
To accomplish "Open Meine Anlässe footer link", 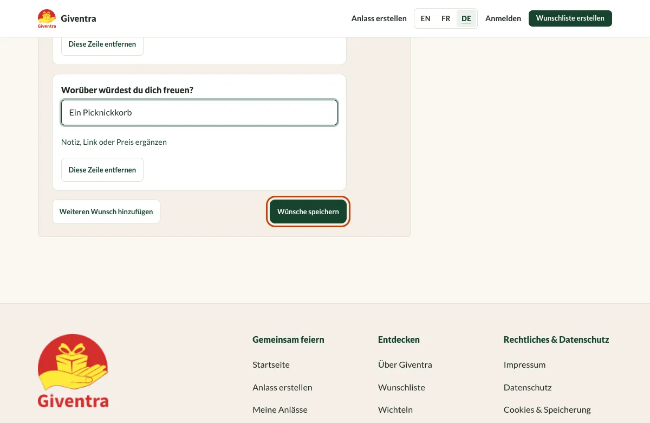I will (280, 409).
